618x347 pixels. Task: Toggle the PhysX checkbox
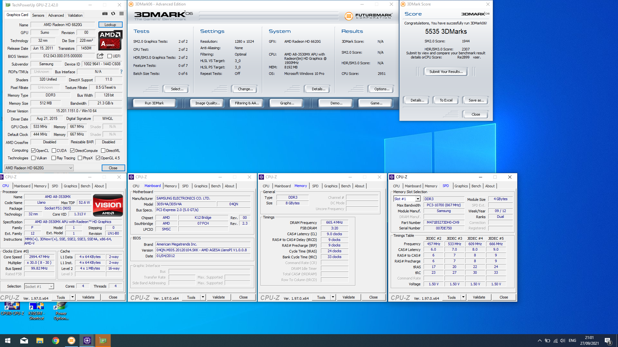(80, 158)
